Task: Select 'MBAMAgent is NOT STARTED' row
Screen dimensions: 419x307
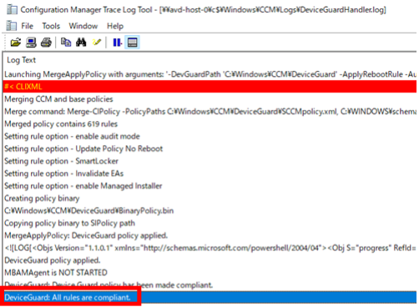Action: click(210, 273)
